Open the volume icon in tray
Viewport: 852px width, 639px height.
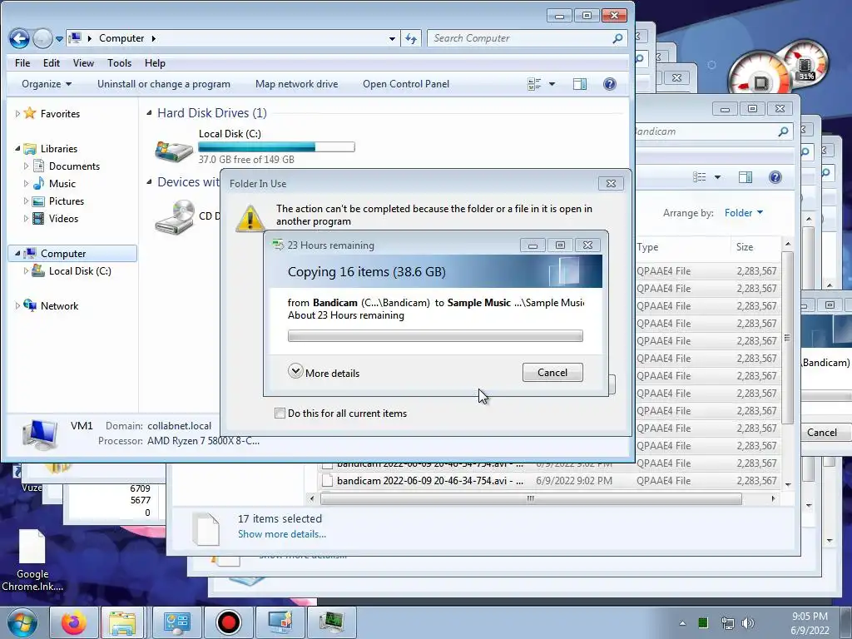click(x=748, y=623)
